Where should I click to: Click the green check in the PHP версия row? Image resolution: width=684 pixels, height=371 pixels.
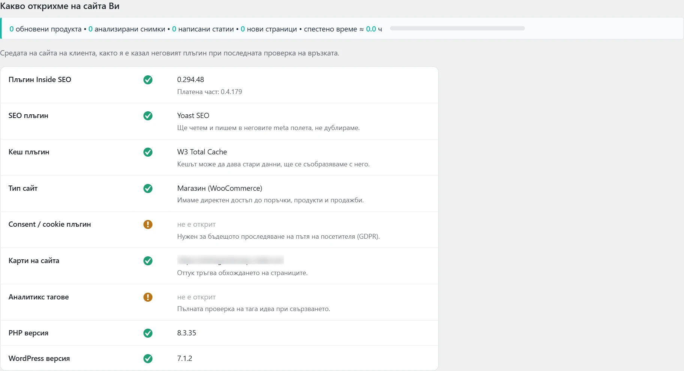148,333
